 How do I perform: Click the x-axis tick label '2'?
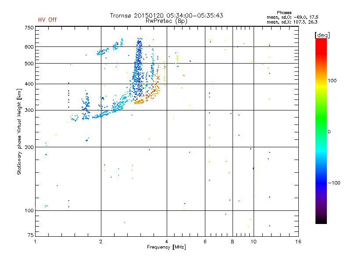(101, 242)
